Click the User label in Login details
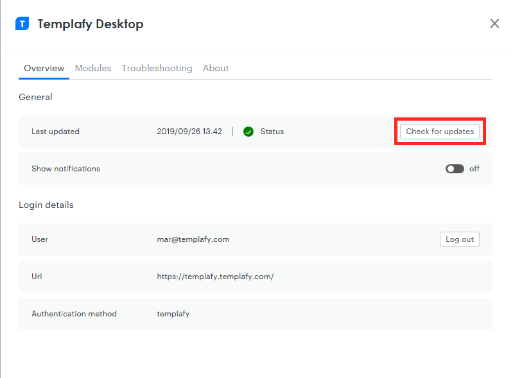This screenshot has height=378, width=513. 40,239
